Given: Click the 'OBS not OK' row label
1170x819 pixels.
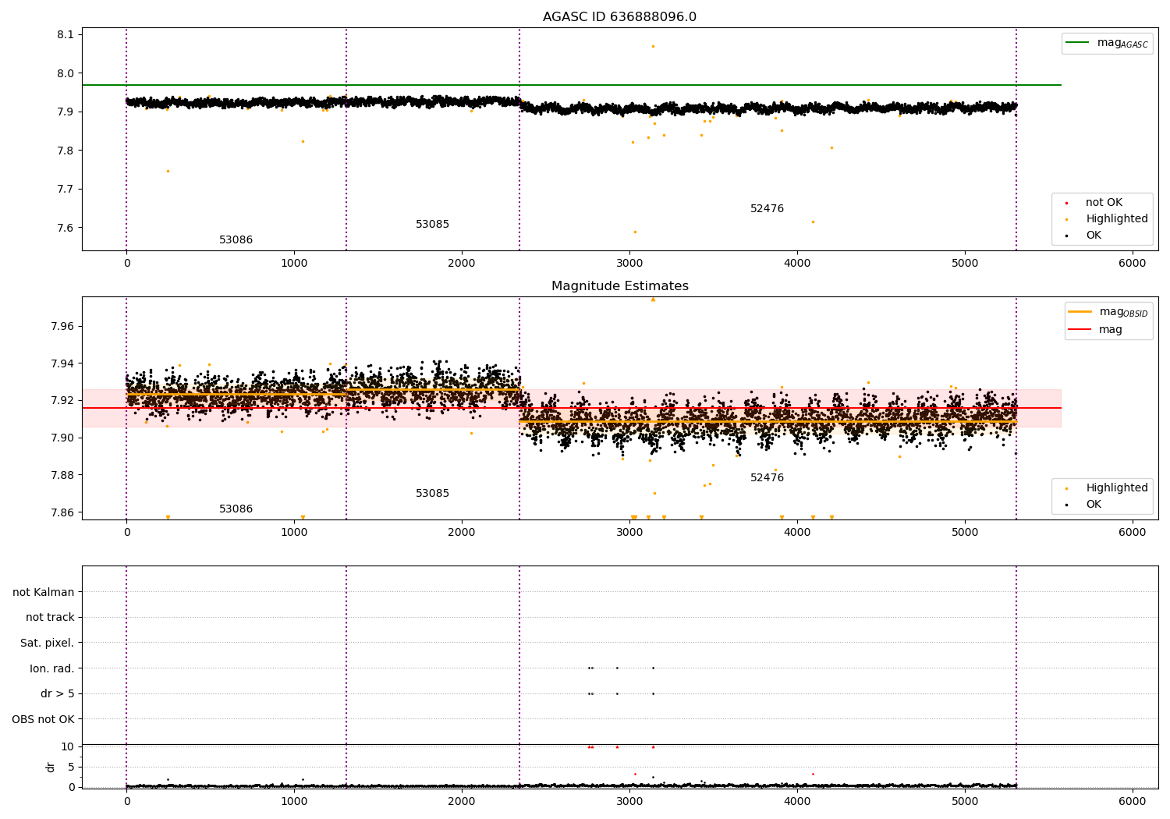Looking at the screenshot, I should [x=44, y=719].
